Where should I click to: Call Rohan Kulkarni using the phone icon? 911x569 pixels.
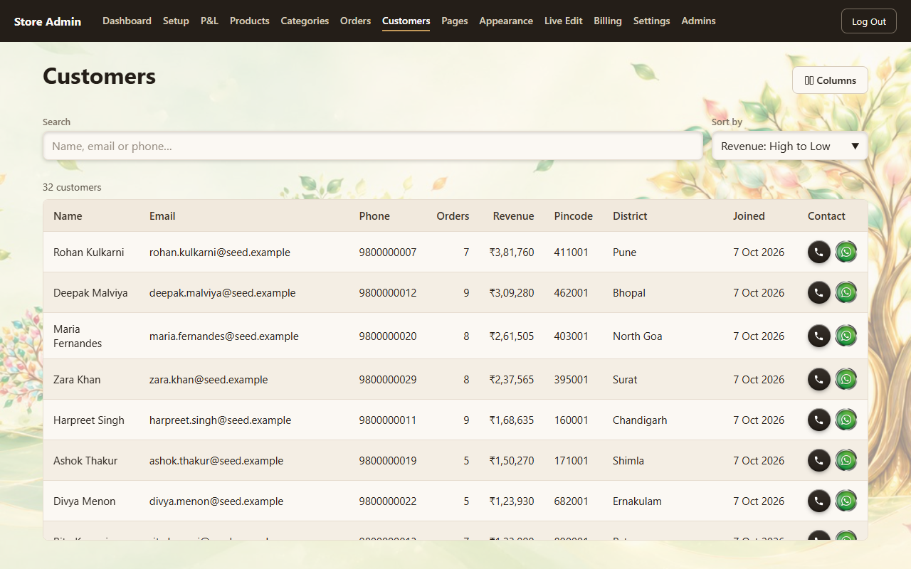click(819, 252)
